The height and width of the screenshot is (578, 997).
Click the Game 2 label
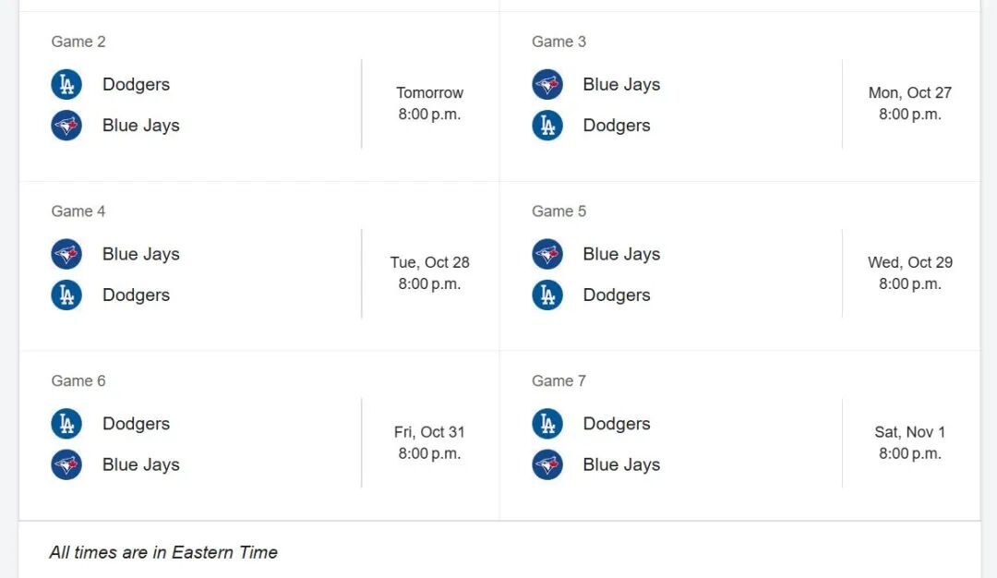tap(78, 42)
